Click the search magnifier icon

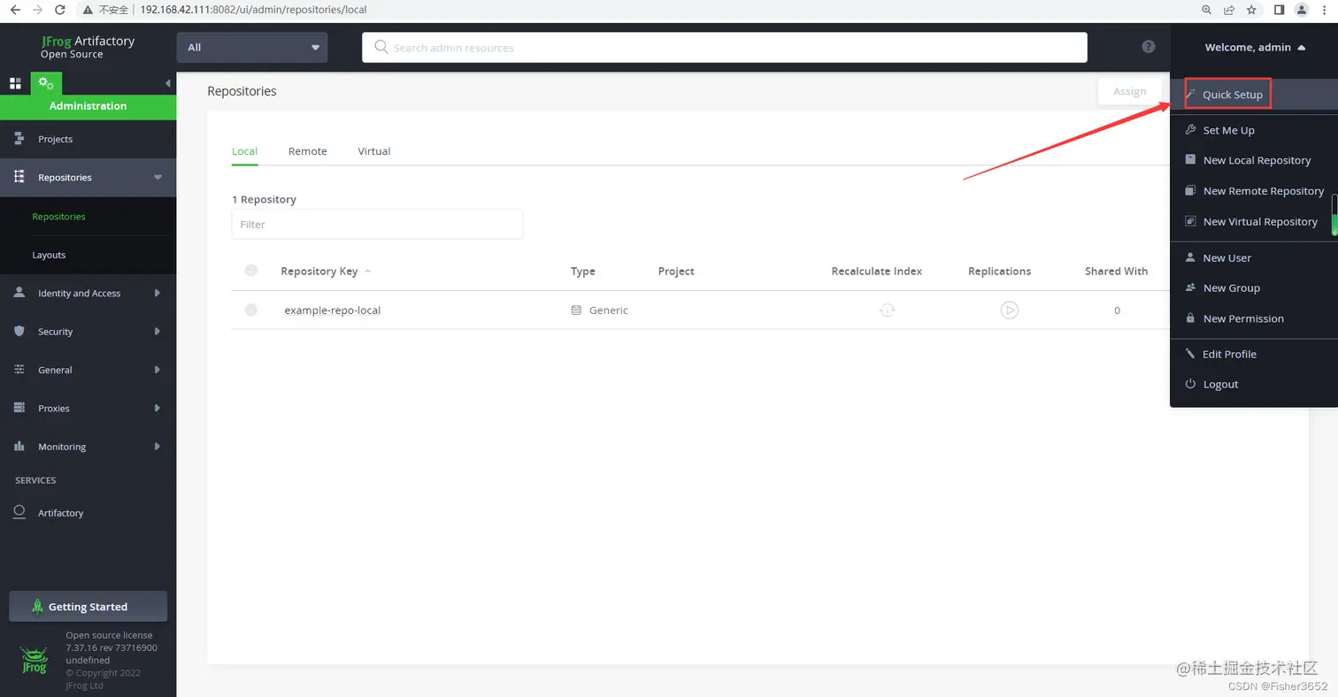[x=381, y=47]
